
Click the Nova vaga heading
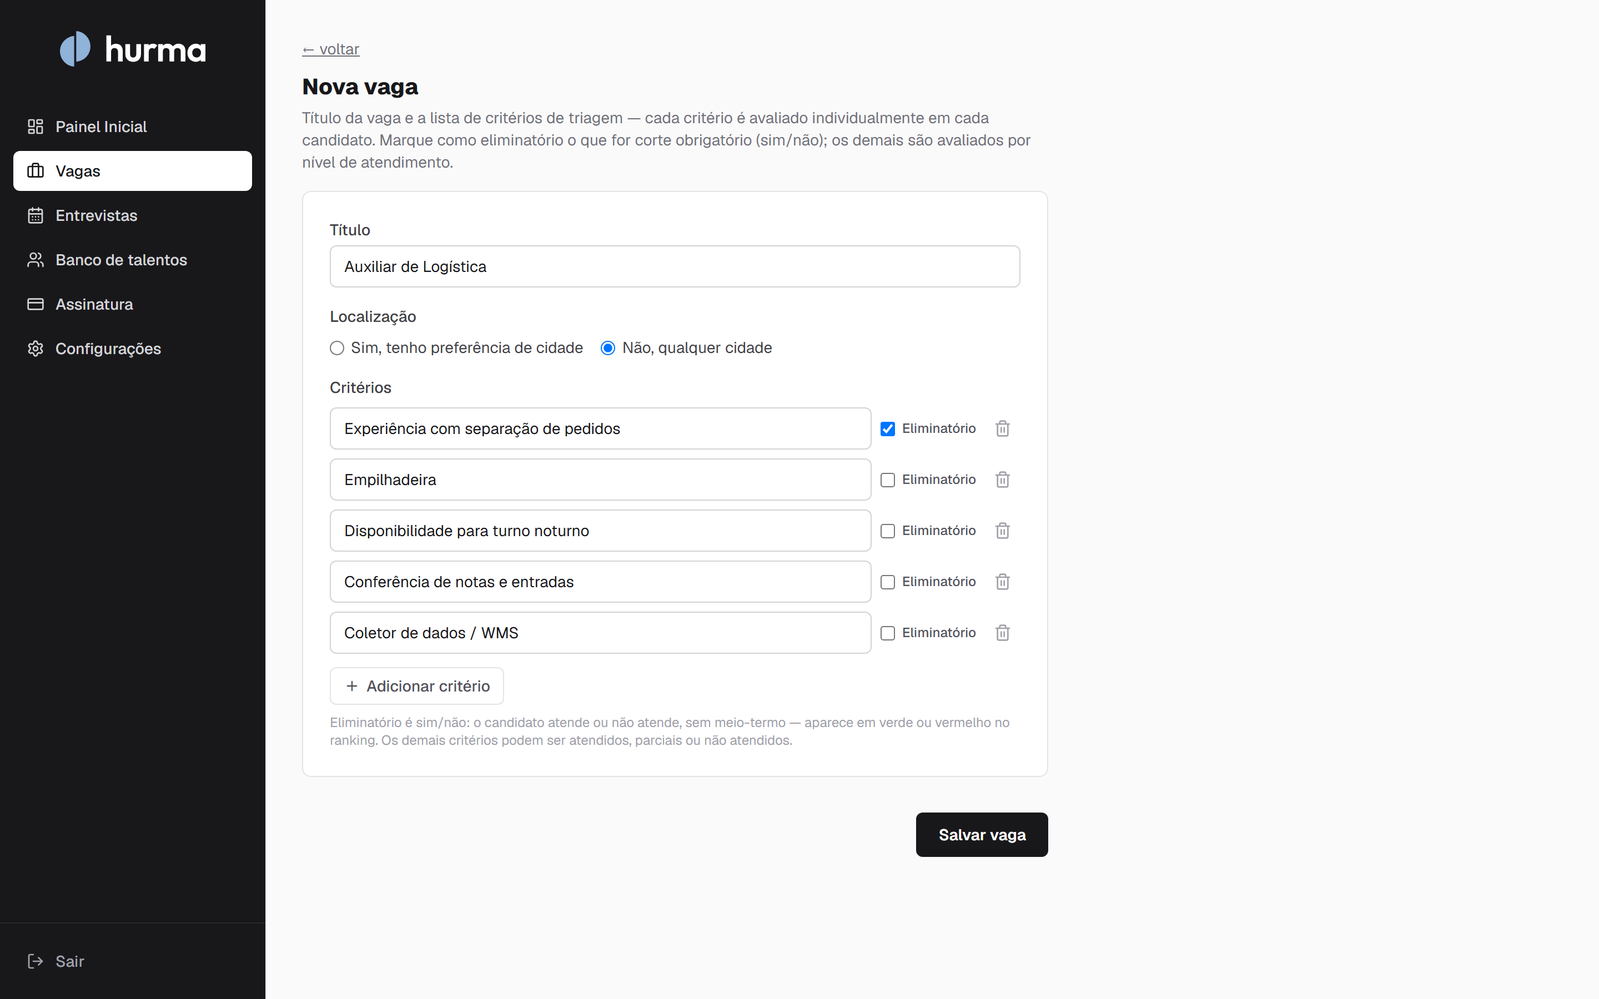(360, 87)
